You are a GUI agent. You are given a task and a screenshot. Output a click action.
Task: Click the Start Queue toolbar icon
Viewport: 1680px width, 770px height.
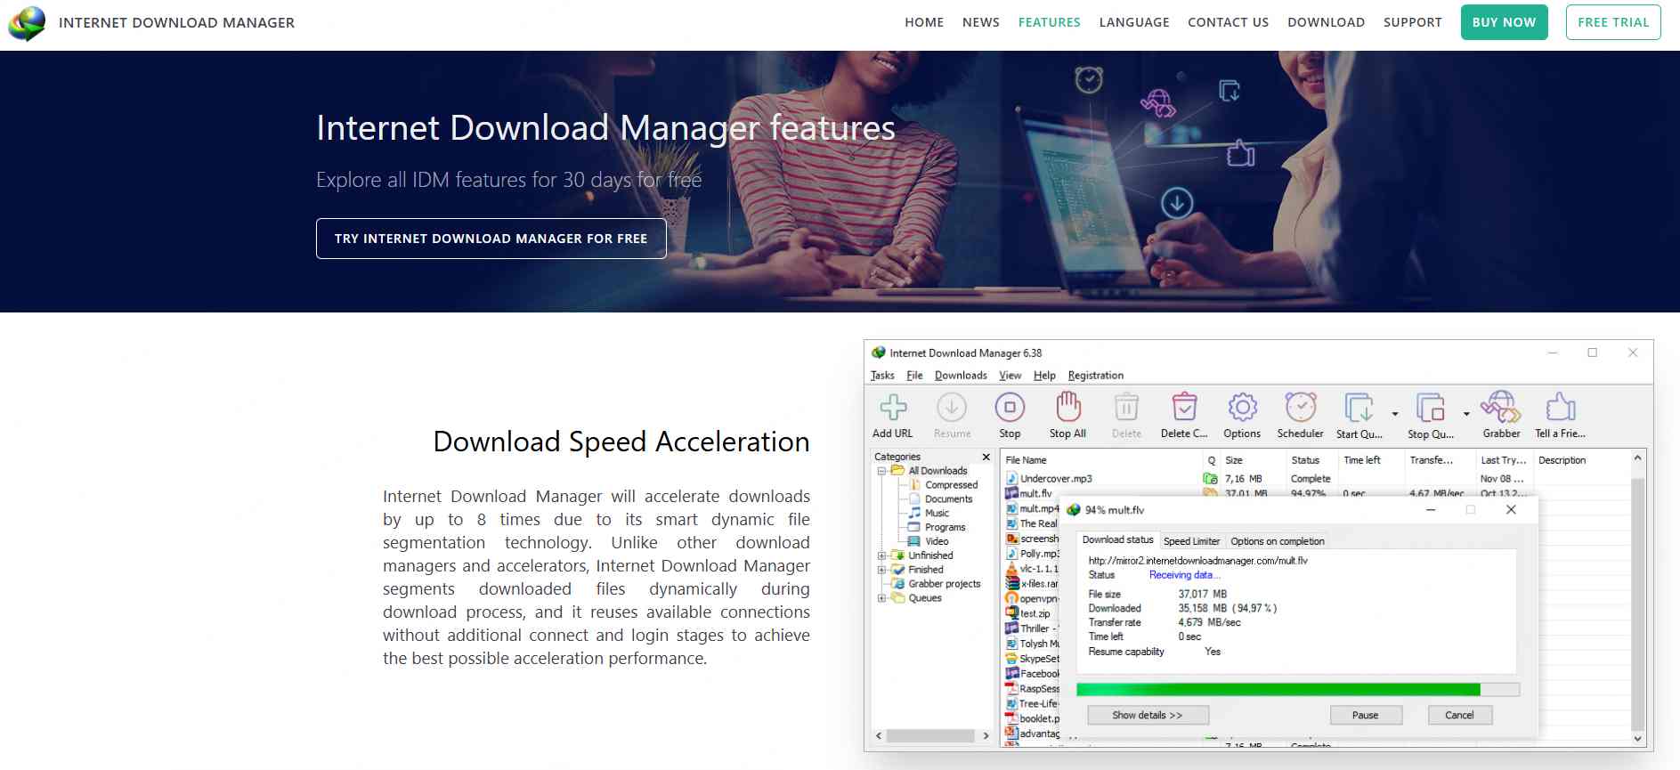(x=1359, y=408)
